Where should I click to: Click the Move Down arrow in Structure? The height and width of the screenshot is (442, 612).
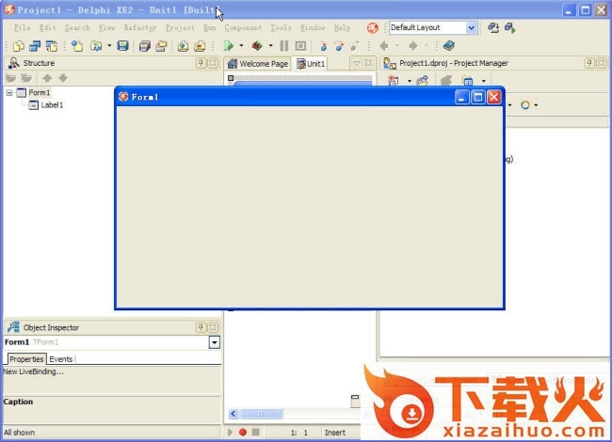(x=63, y=78)
